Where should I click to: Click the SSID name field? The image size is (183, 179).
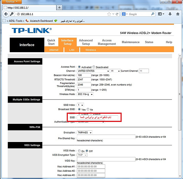click(98, 117)
